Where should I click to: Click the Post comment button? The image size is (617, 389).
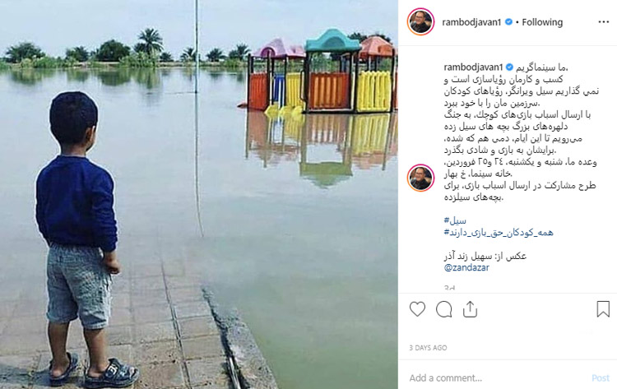click(601, 378)
